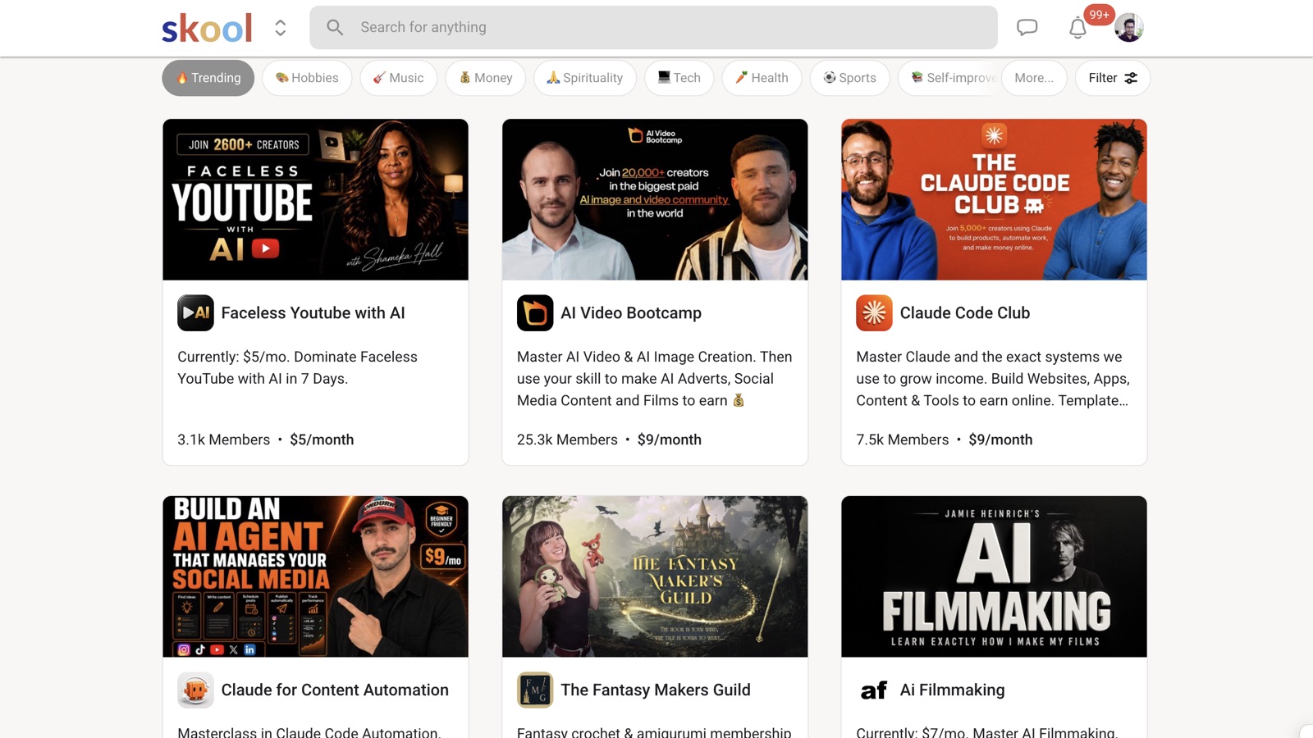
Task: Click AI Video Bootcamp '$9/month' price
Action: [x=670, y=440]
